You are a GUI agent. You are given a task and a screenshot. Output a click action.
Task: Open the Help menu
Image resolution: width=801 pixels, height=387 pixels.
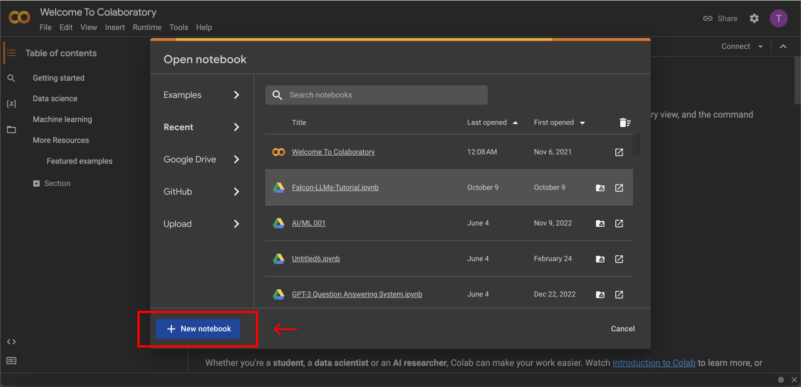point(204,27)
